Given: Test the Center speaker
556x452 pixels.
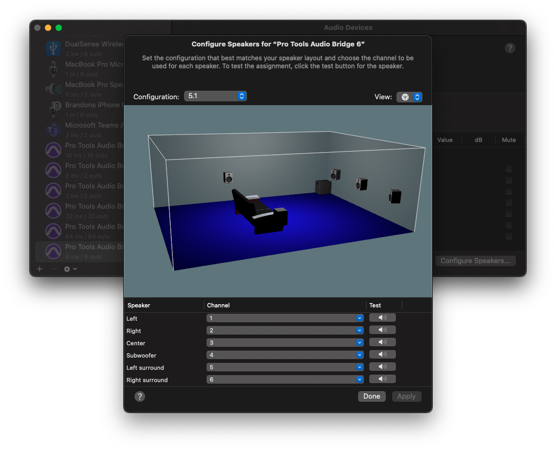Looking at the screenshot, I should click(x=382, y=342).
